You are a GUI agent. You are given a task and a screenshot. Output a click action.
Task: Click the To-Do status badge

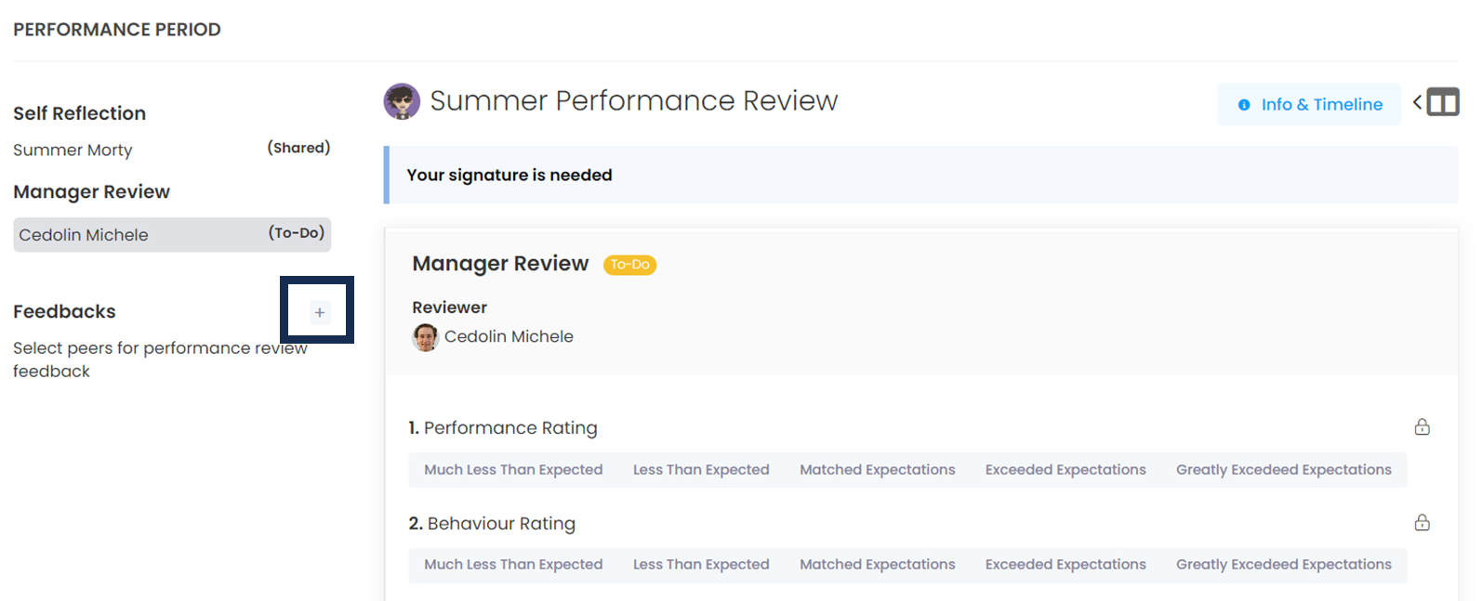tap(629, 265)
